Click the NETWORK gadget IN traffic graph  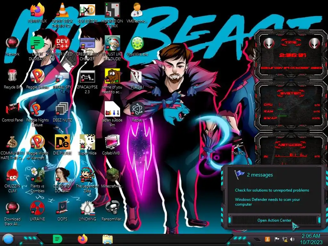291,155
